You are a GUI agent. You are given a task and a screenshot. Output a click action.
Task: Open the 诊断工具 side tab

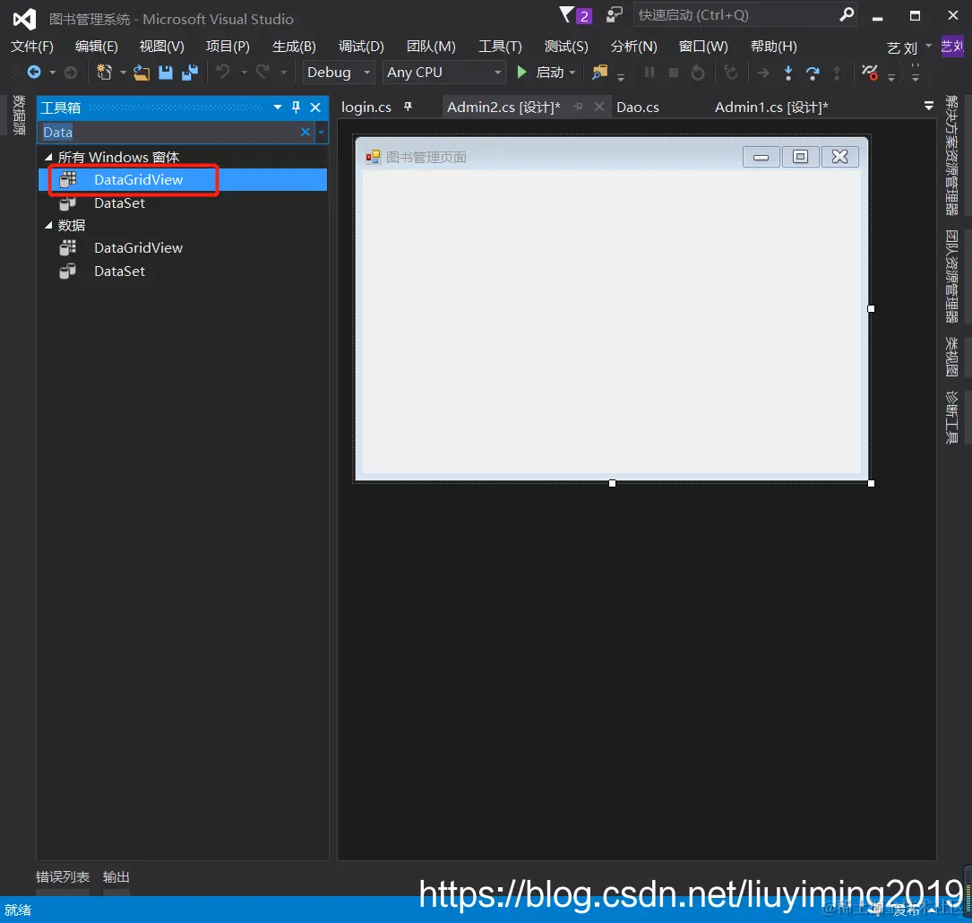tap(951, 418)
